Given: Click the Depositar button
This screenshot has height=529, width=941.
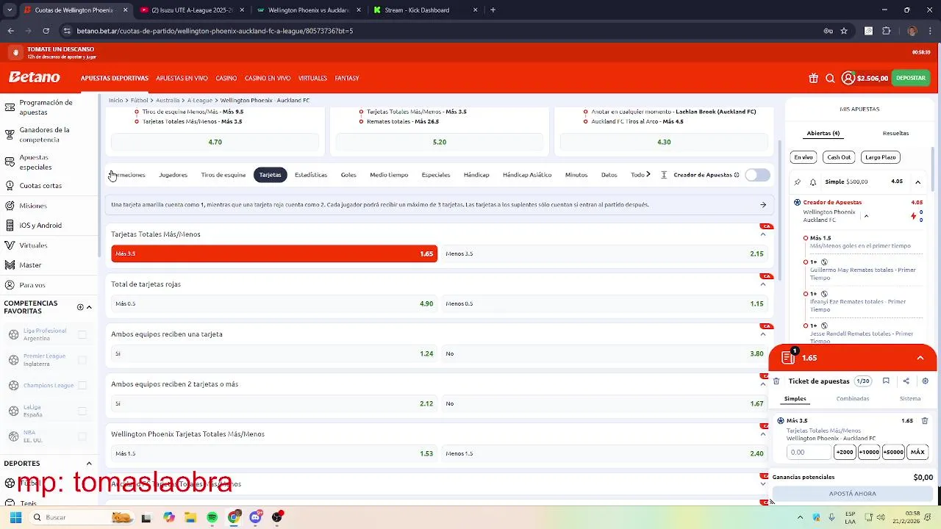Looking at the screenshot, I should (x=911, y=78).
